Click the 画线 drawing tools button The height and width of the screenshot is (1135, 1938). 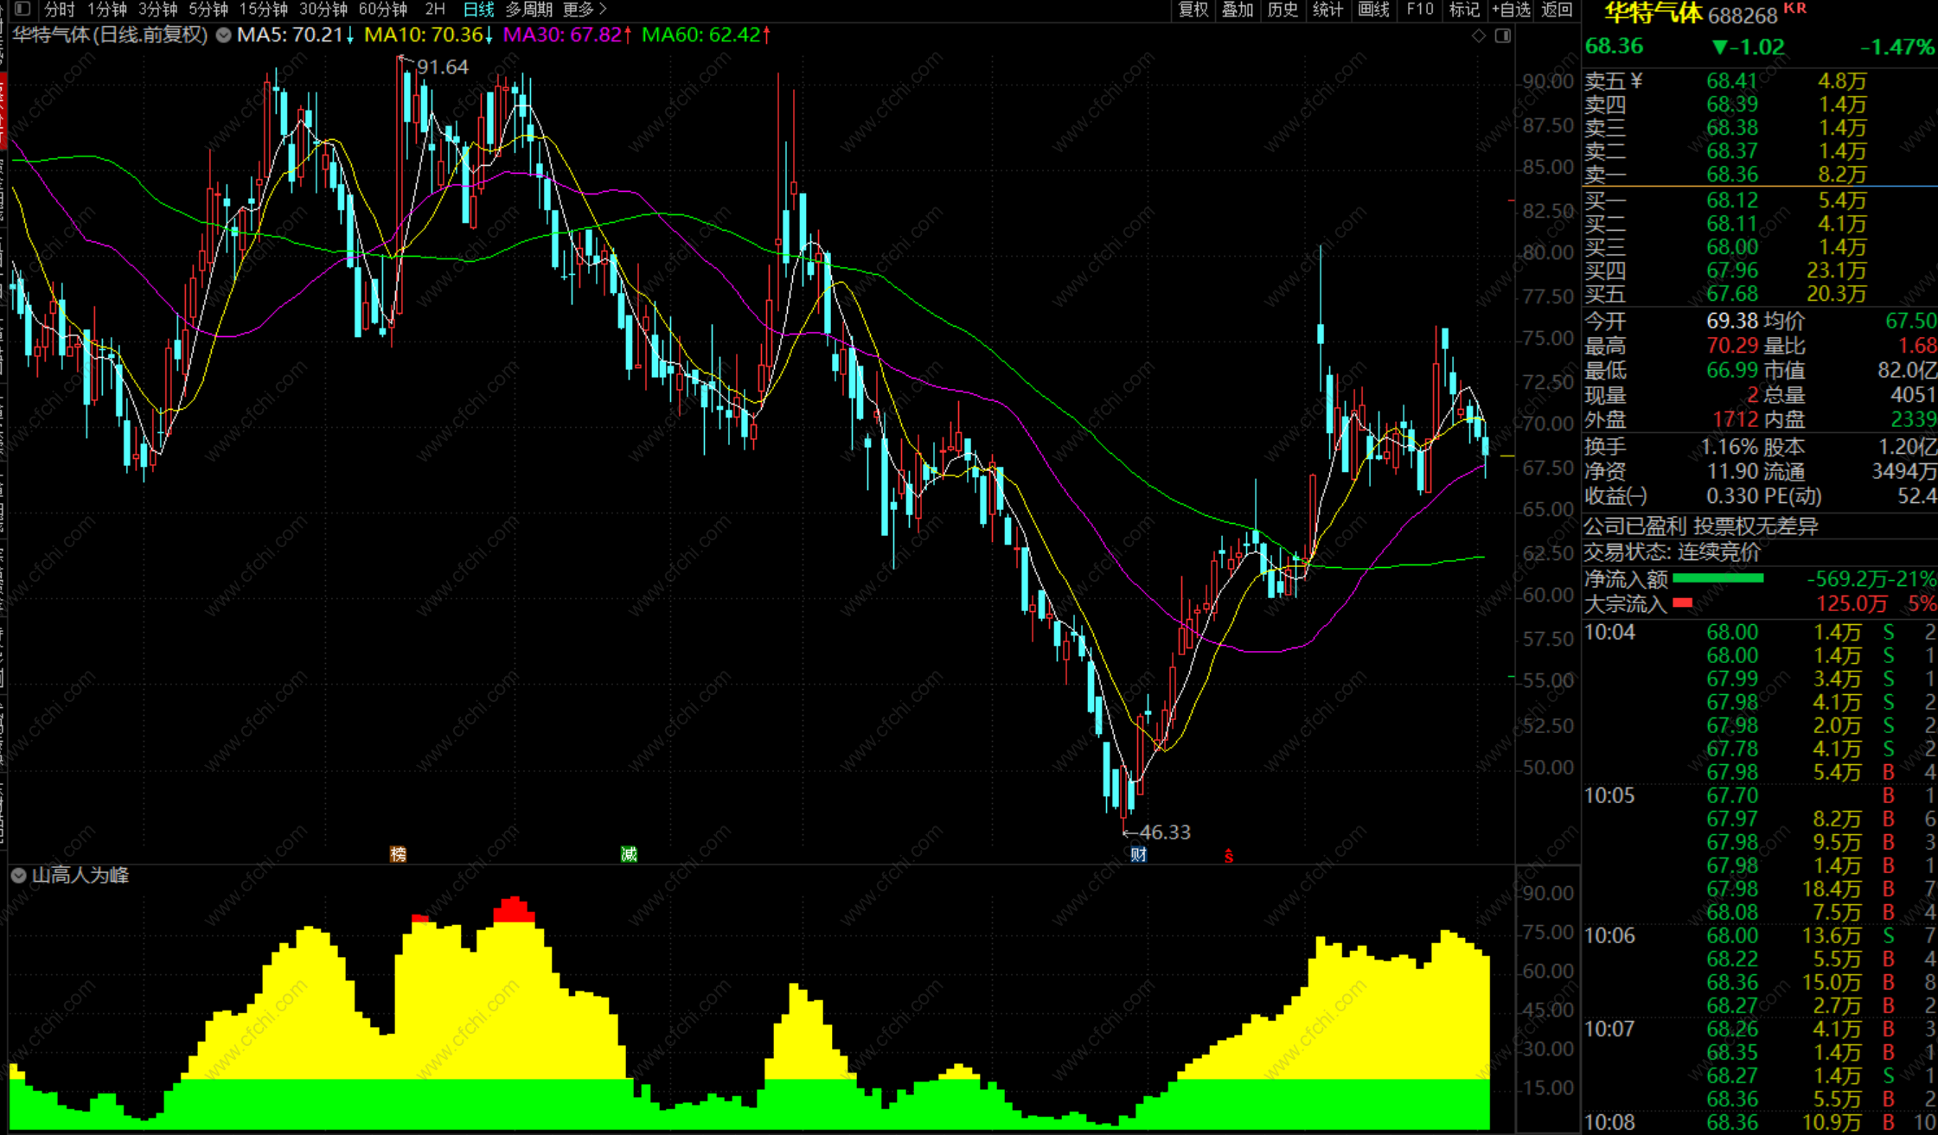(1373, 10)
